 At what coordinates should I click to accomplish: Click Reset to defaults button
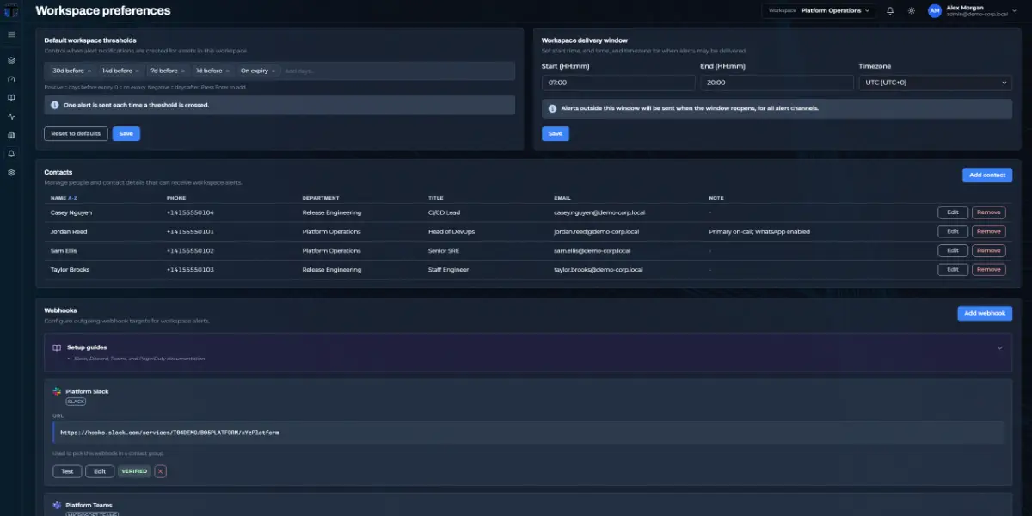(77, 133)
